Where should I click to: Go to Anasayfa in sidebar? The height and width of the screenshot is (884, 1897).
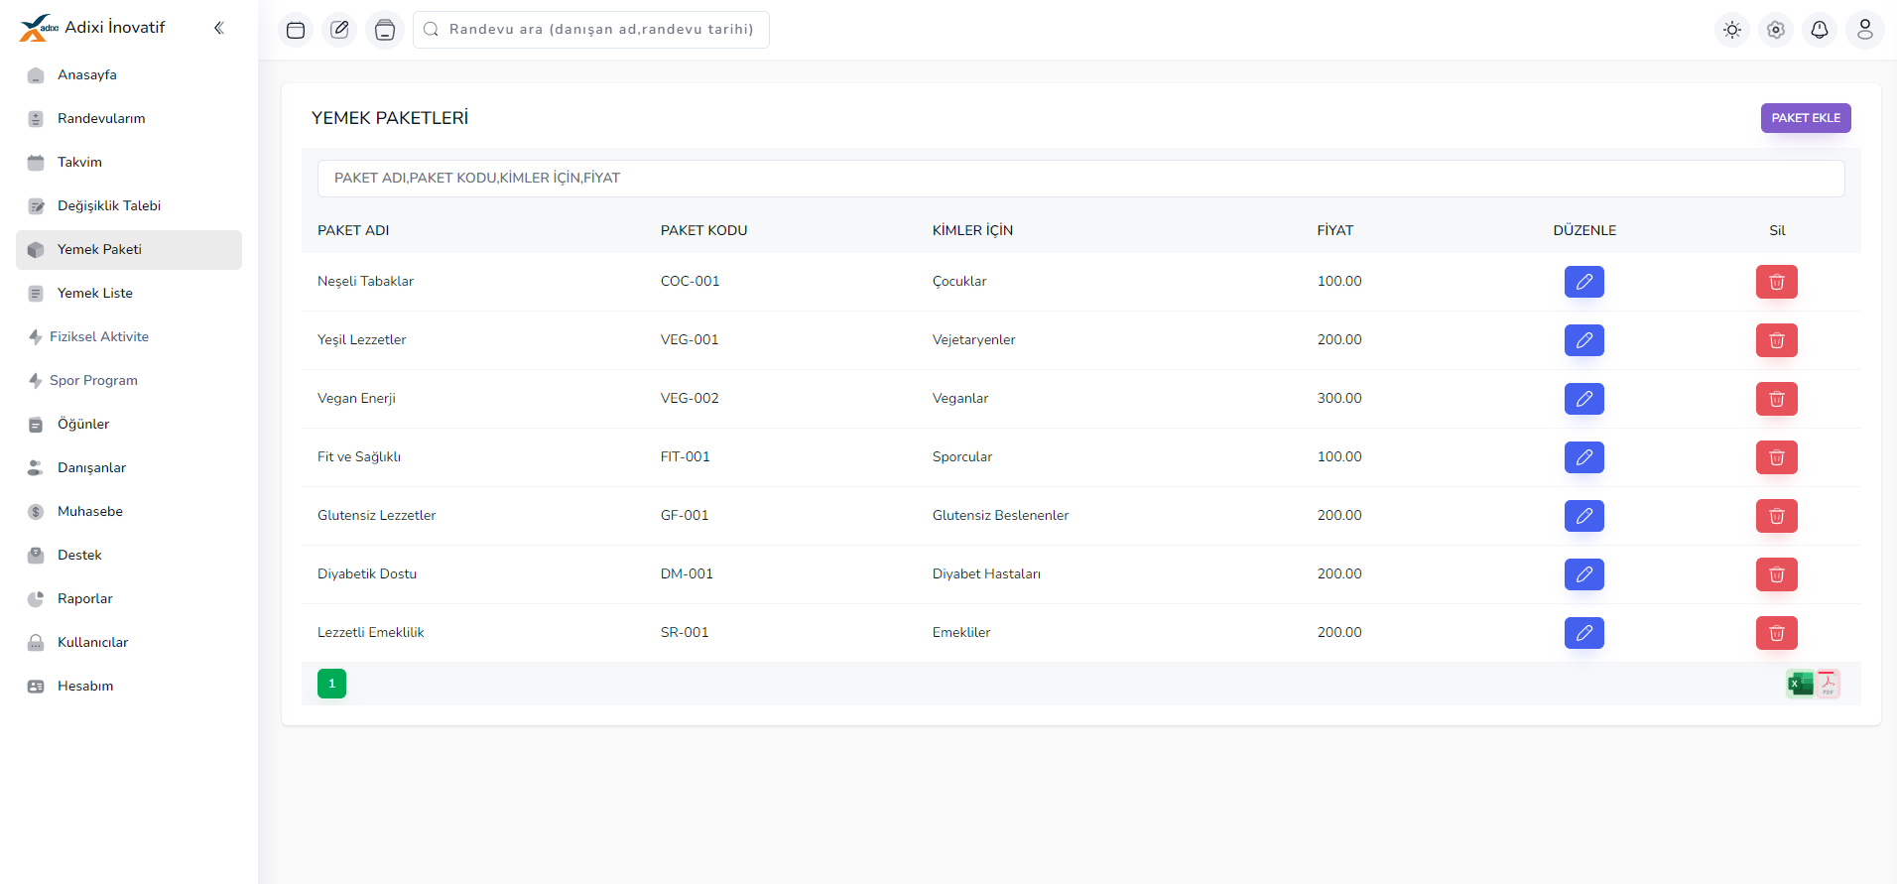pos(129,75)
